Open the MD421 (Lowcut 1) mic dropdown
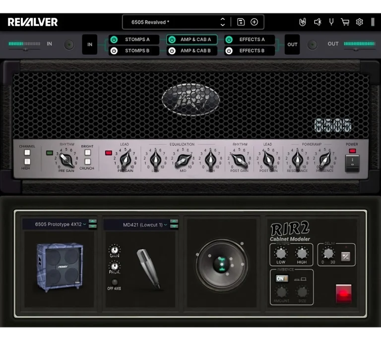The width and height of the screenshot is (381, 341). pos(143,225)
